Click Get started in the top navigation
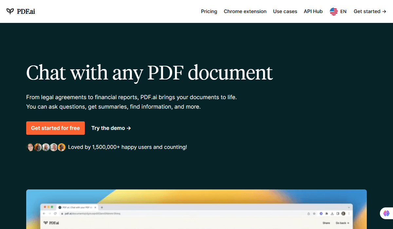This screenshot has width=393, height=229. click(370, 11)
